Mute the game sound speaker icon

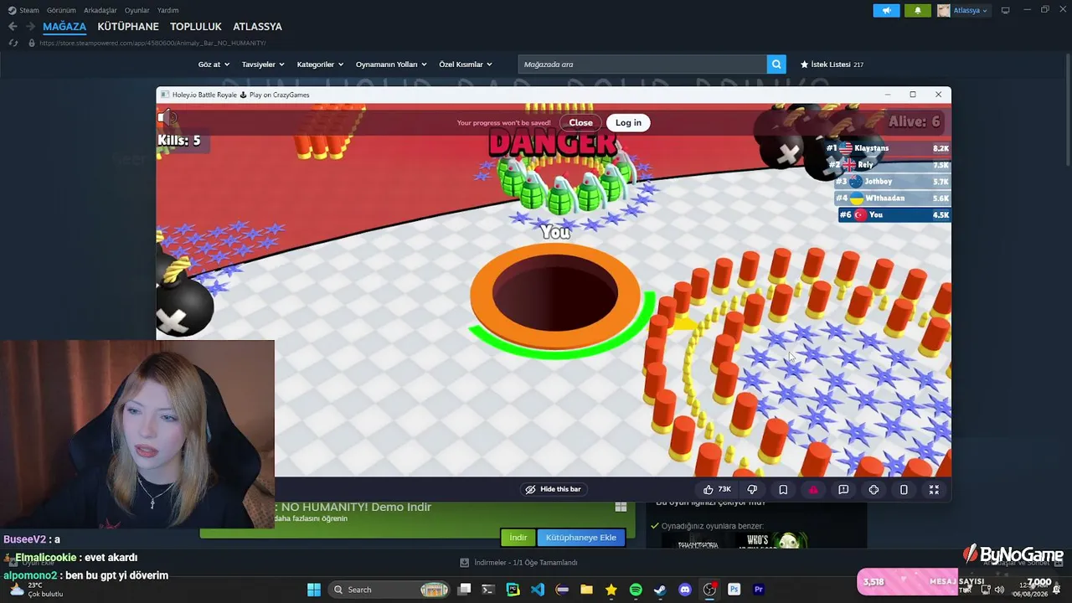167,118
